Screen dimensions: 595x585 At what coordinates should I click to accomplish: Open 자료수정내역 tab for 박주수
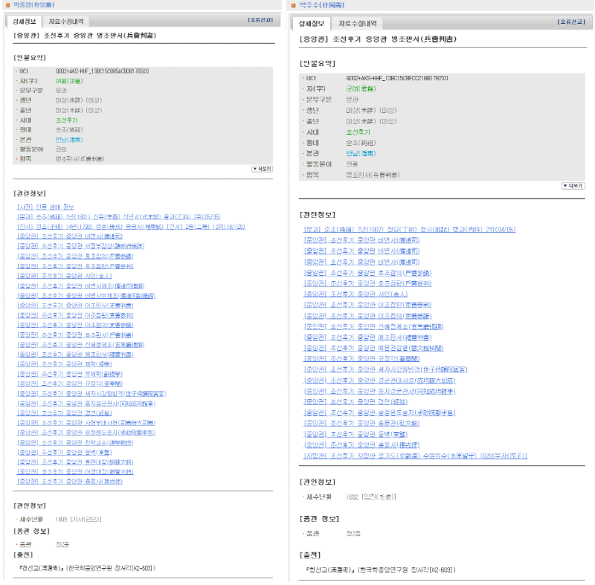coord(357,24)
